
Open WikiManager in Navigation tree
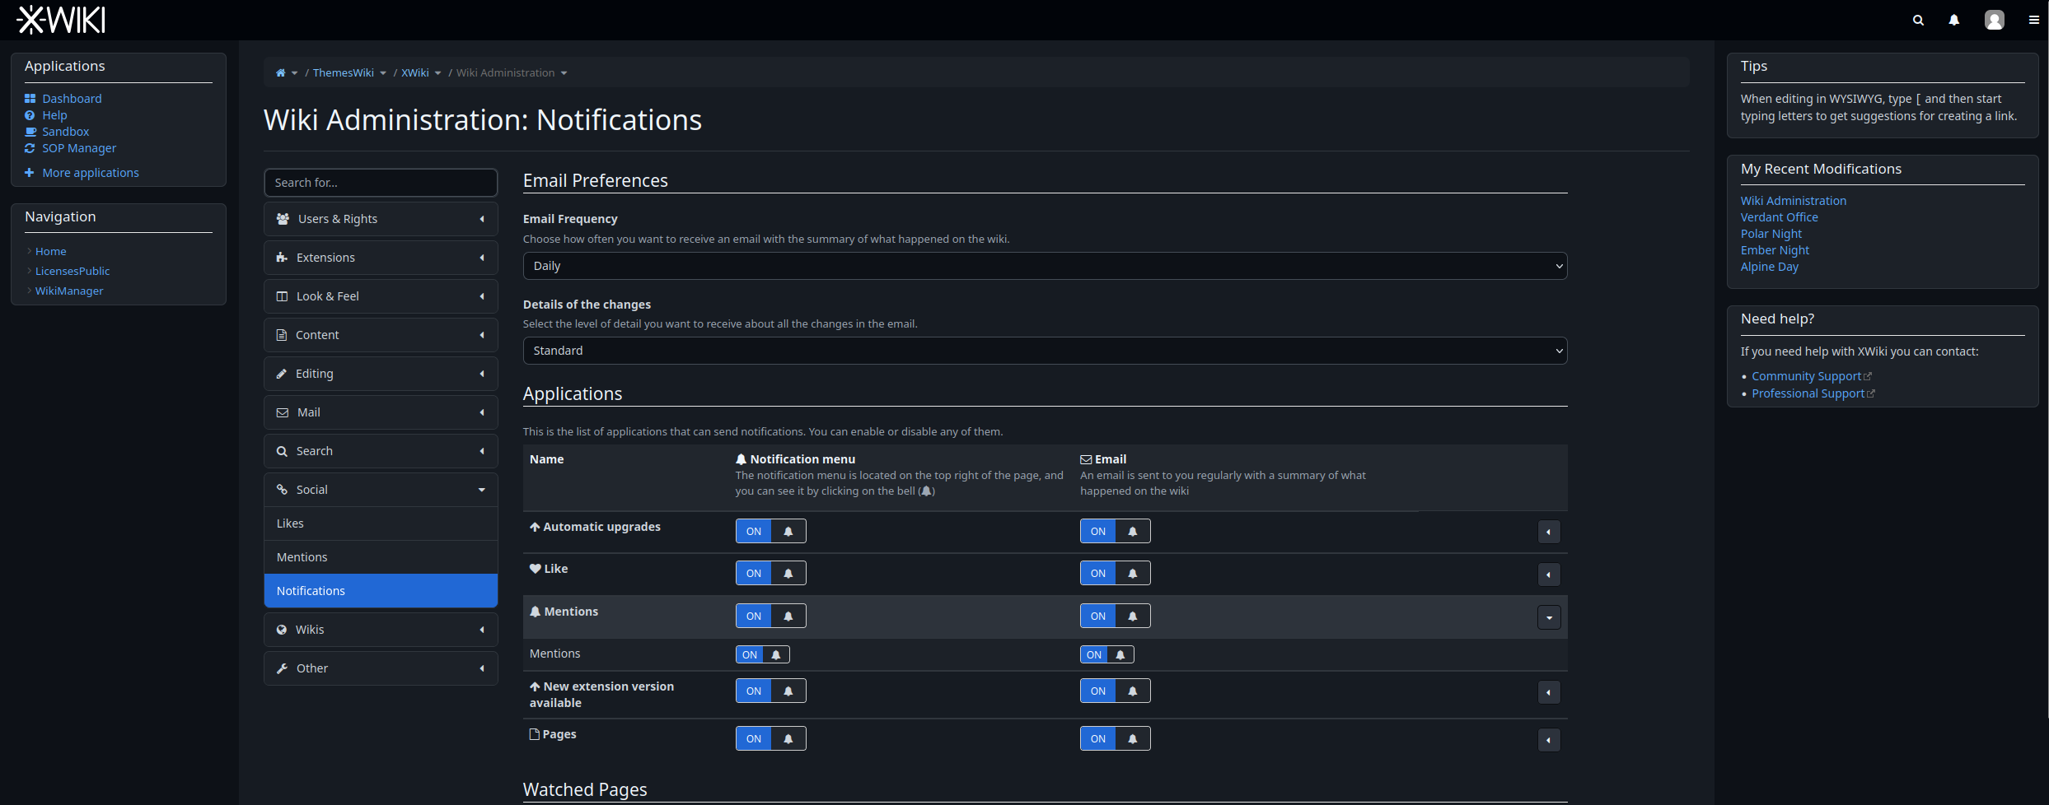pos(69,291)
